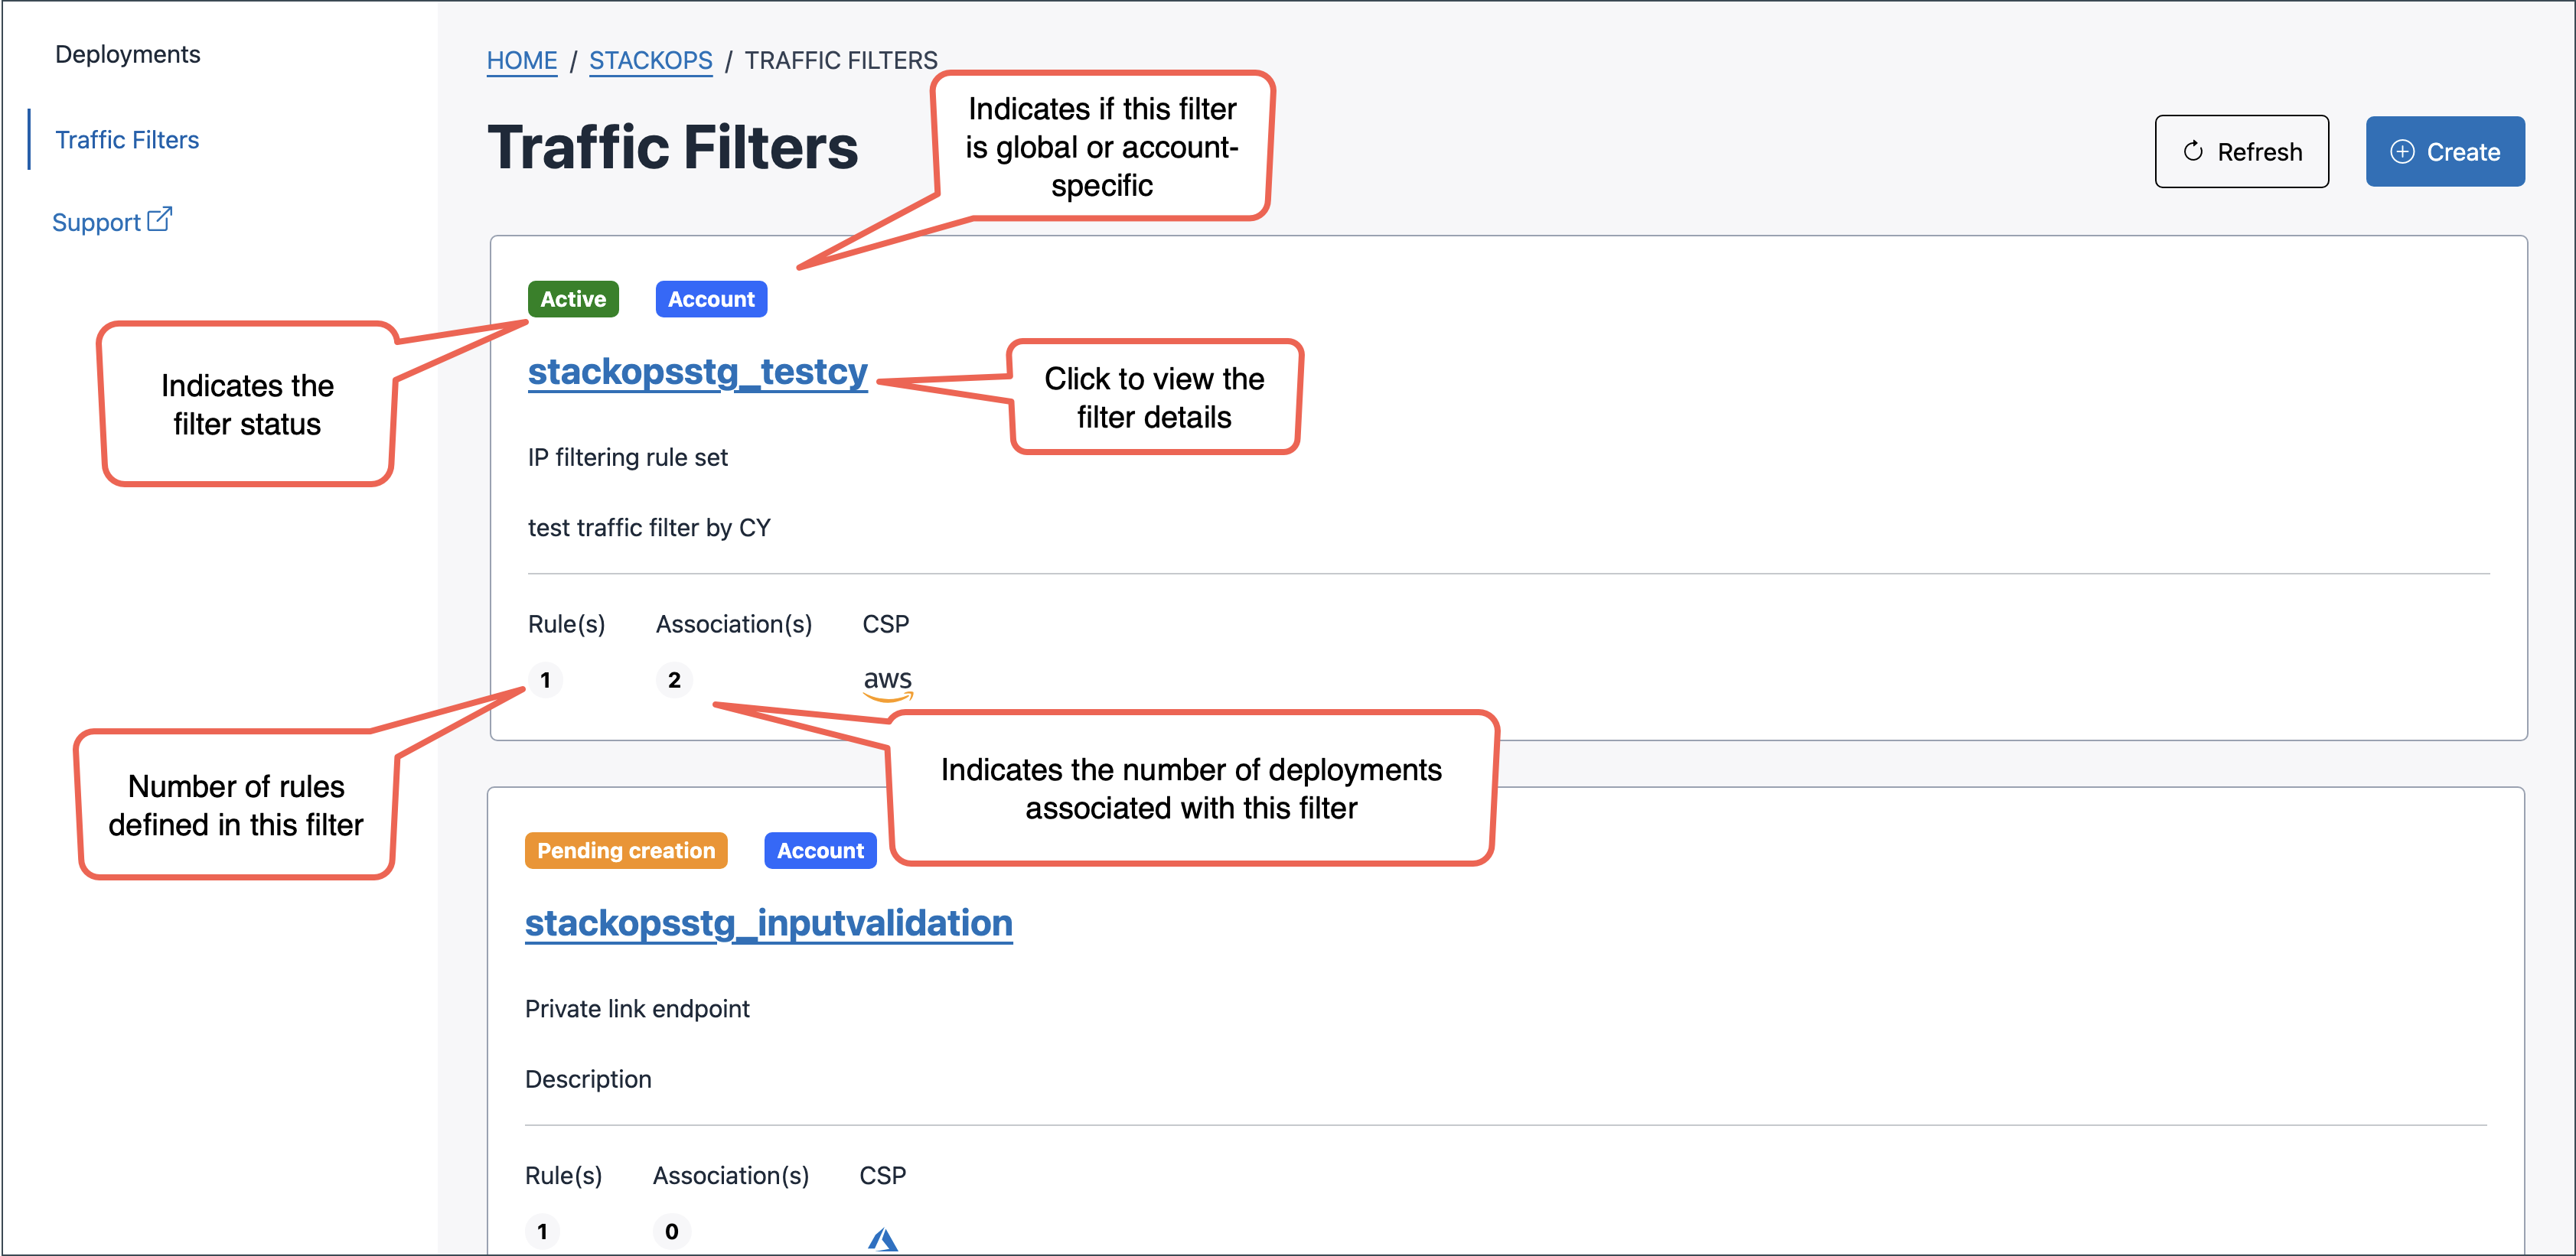Screen dimensions: 2576x1256
Task: Open the stackopsstg_inputvalidation filter details
Action: pyautogui.click(x=769, y=923)
